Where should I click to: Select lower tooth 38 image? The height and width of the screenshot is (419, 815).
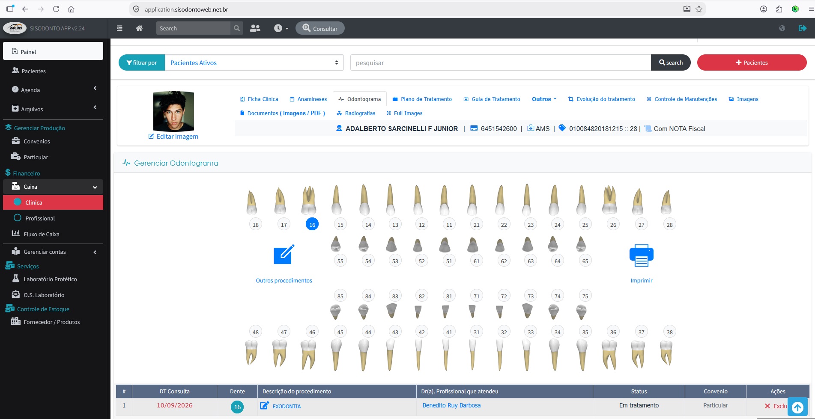click(666, 353)
